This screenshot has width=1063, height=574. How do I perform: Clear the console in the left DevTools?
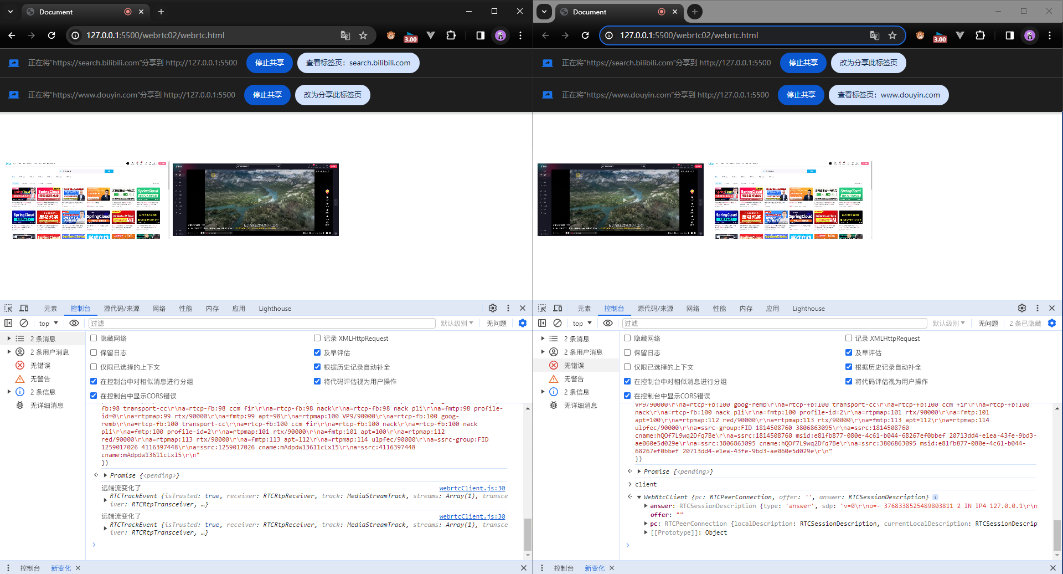click(x=24, y=323)
